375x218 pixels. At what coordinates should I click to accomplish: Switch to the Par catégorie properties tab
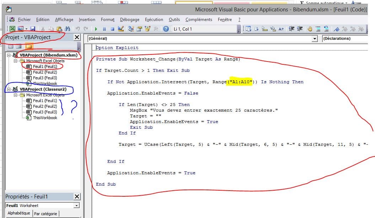click(x=45, y=214)
